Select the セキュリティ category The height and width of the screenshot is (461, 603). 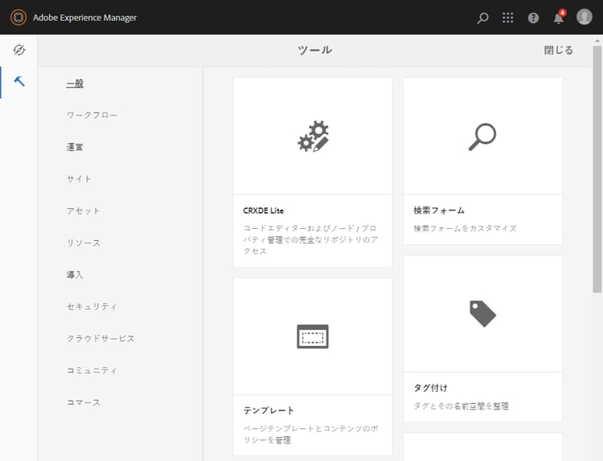pyautogui.click(x=92, y=307)
